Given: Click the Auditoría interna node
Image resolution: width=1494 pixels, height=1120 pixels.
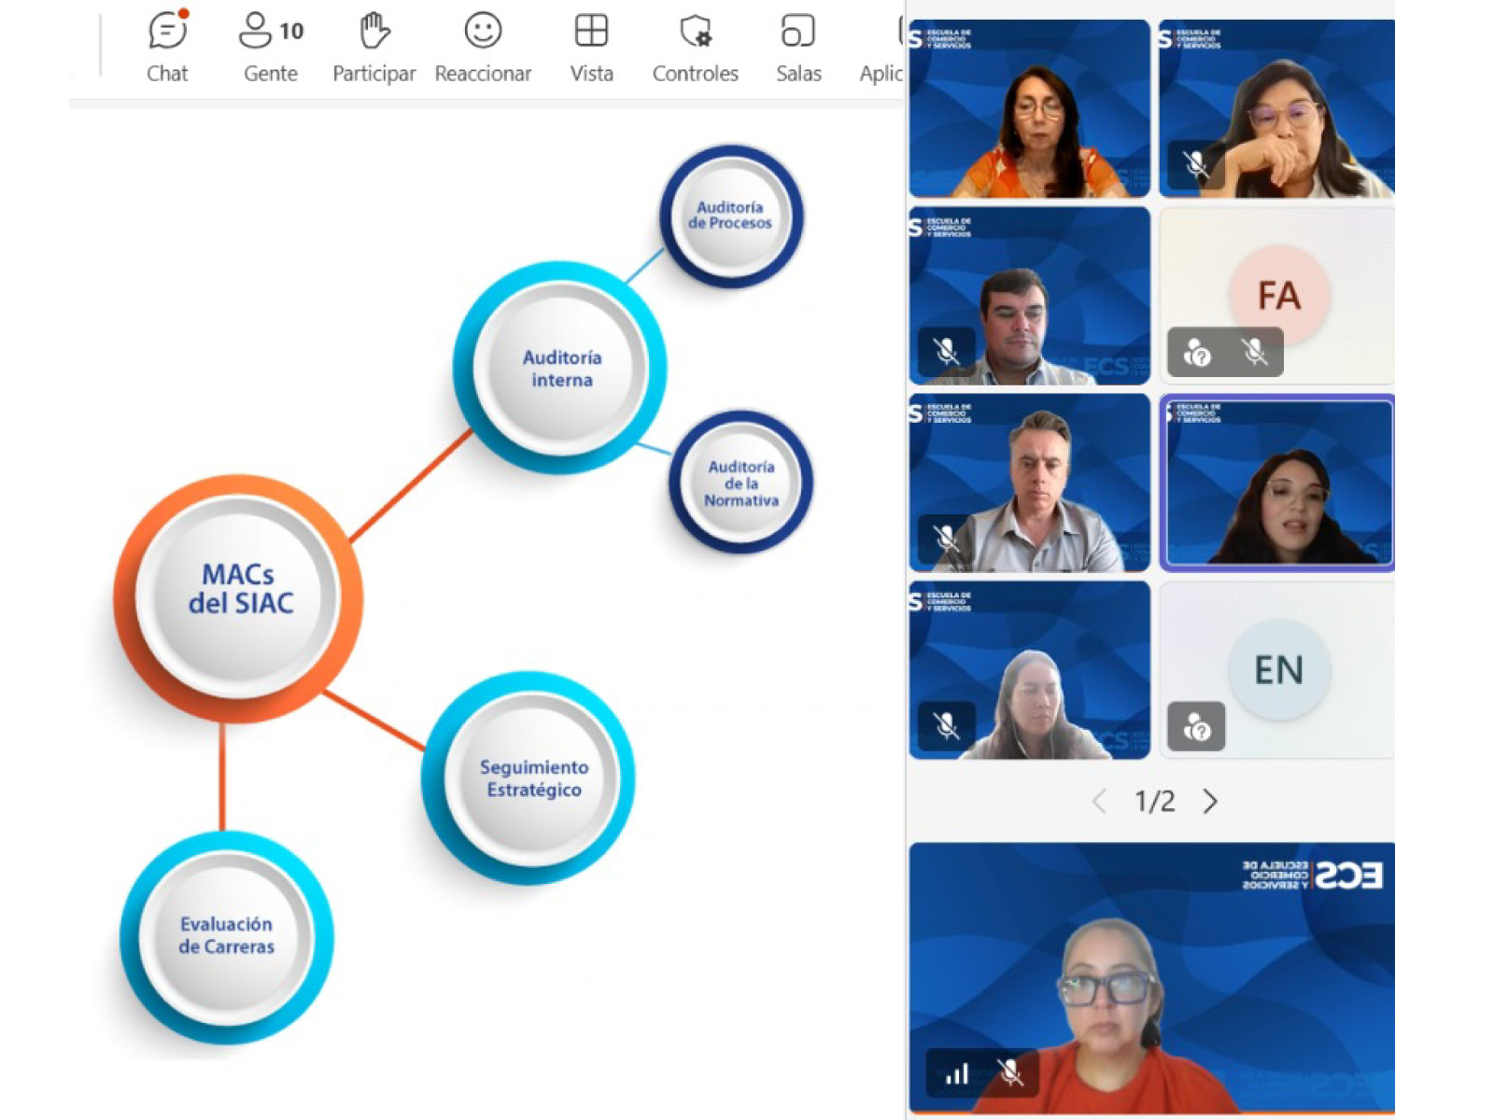Looking at the screenshot, I should (x=560, y=368).
